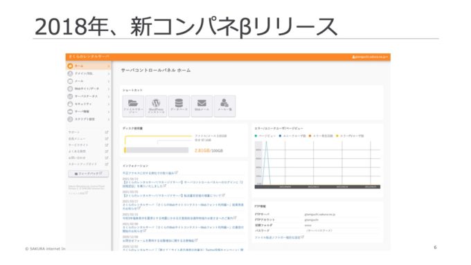
Task: Select セキュリティ in the sidebar menu
Action: coord(89,104)
